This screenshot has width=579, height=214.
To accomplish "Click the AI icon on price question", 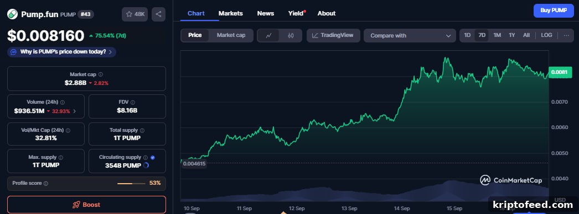I will click(x=14, y=52).
